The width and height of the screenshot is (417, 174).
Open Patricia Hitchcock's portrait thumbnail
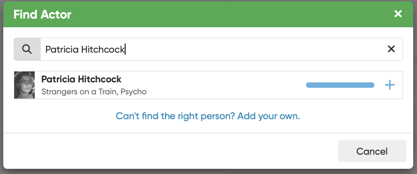pos(25,85)
